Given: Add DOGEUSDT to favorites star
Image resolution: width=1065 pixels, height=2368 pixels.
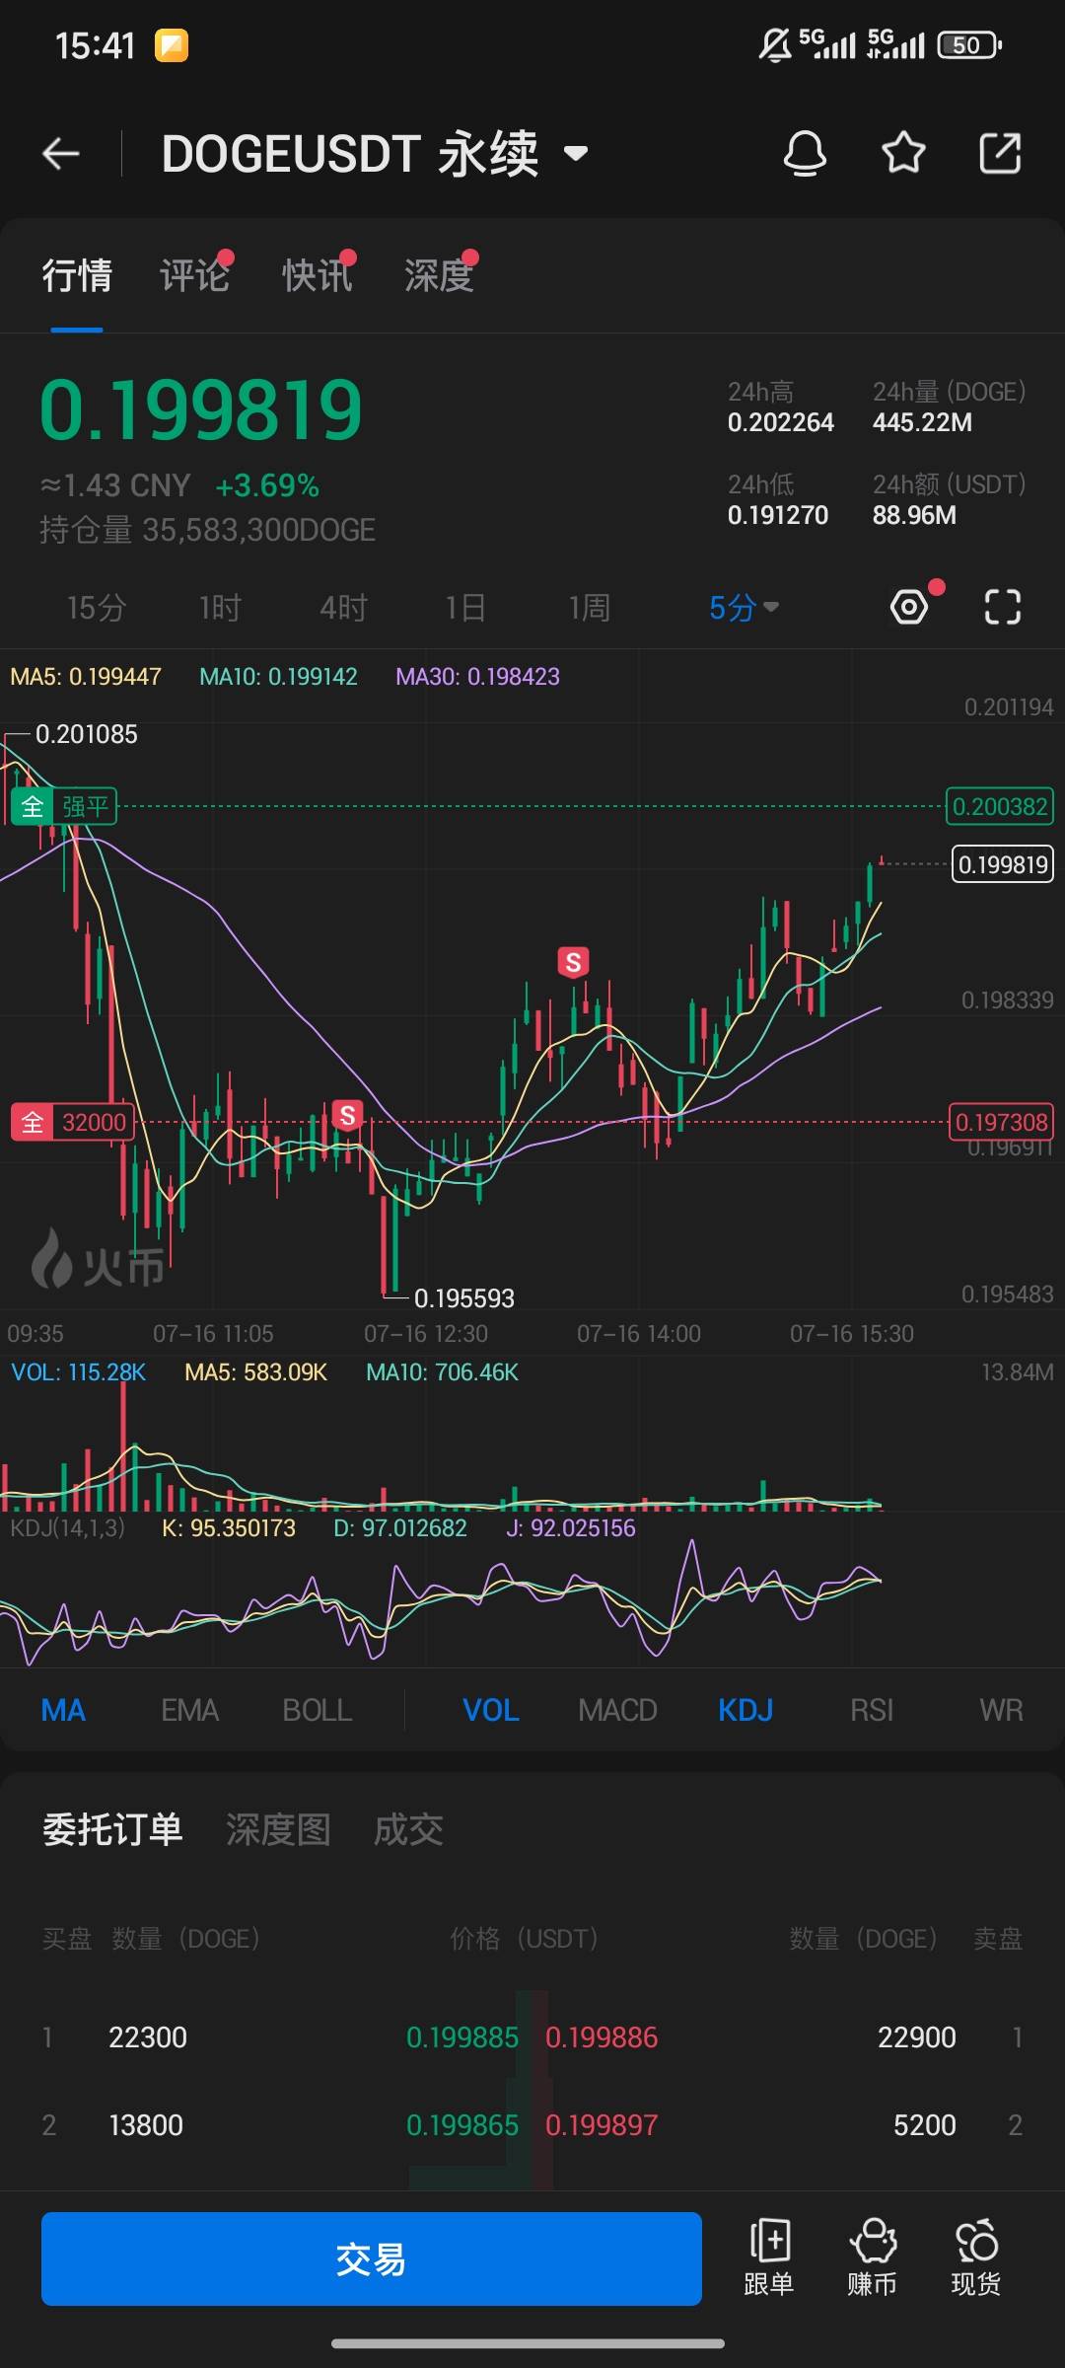Looking at the screenshot, I should click(903, 154).
